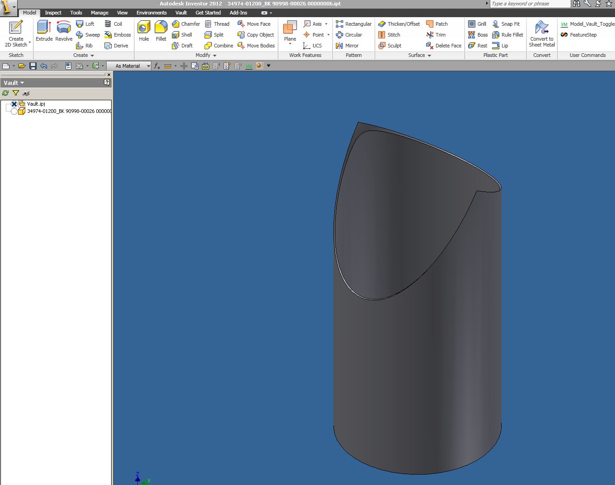This screenshot has width=615, height=485.
Task: Click the Patch surface tool
Action: tap(437, 24)
